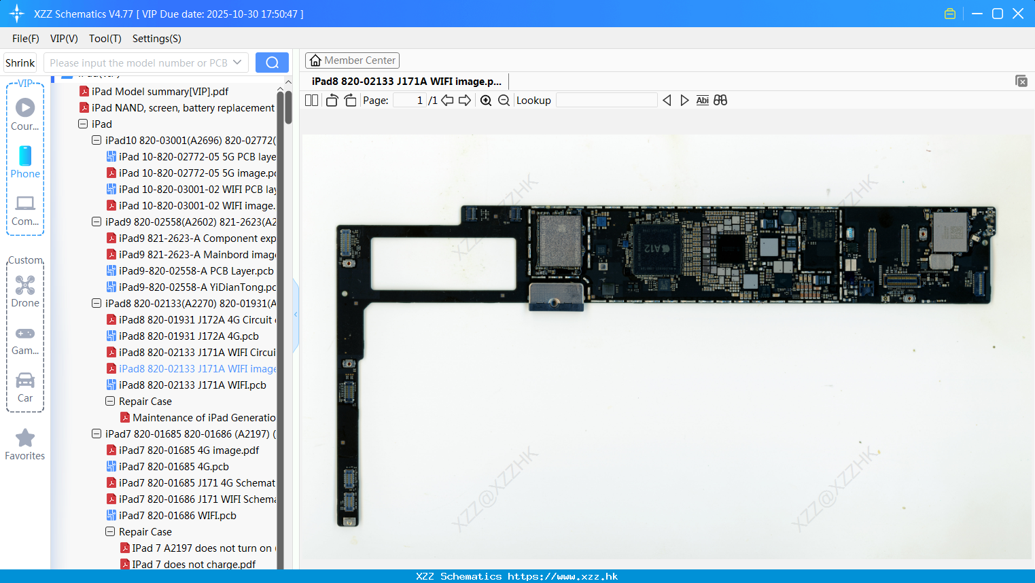Toggle the two-page split view icon

(x=311, y=101)
